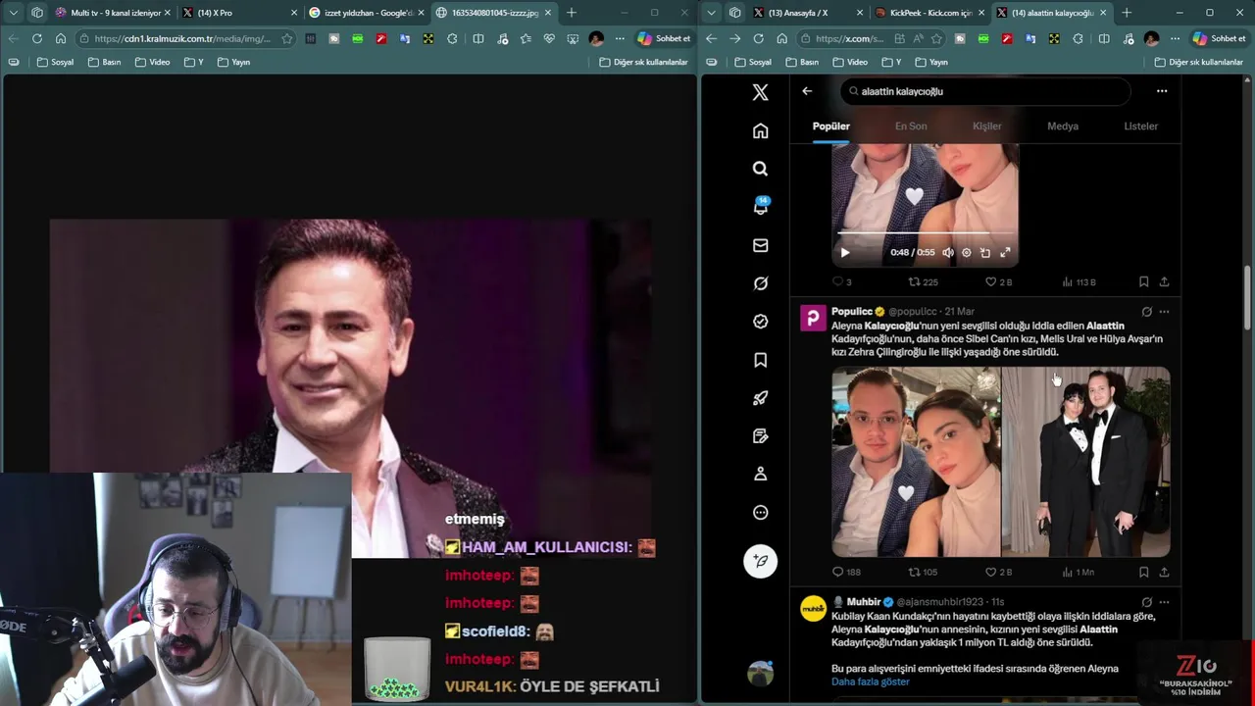
Task: Click the X search field with alaattin query
Action: pos(985,91)
